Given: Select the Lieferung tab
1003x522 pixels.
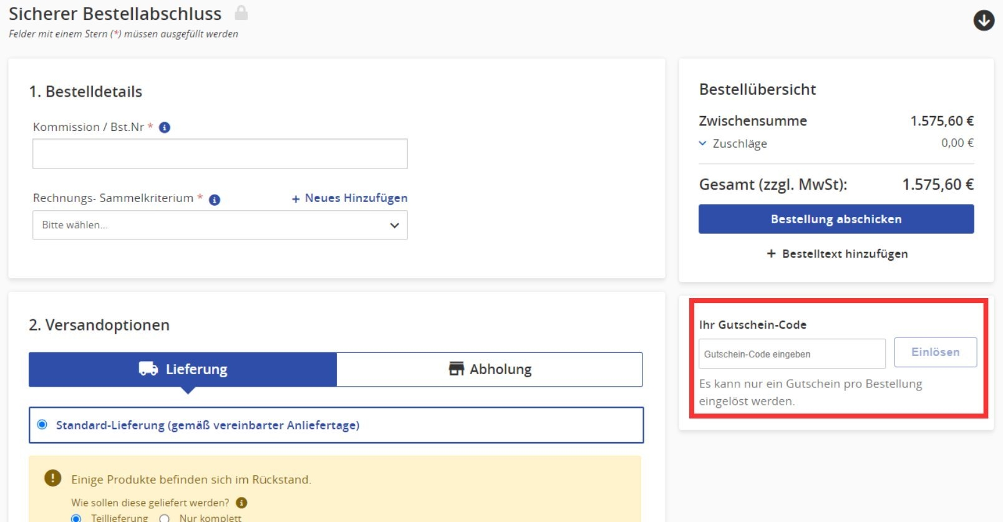Looking at the screenshot, I should 183,369.
